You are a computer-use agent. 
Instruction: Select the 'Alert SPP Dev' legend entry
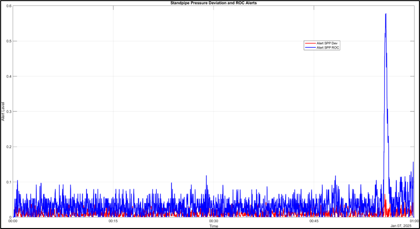327,43
